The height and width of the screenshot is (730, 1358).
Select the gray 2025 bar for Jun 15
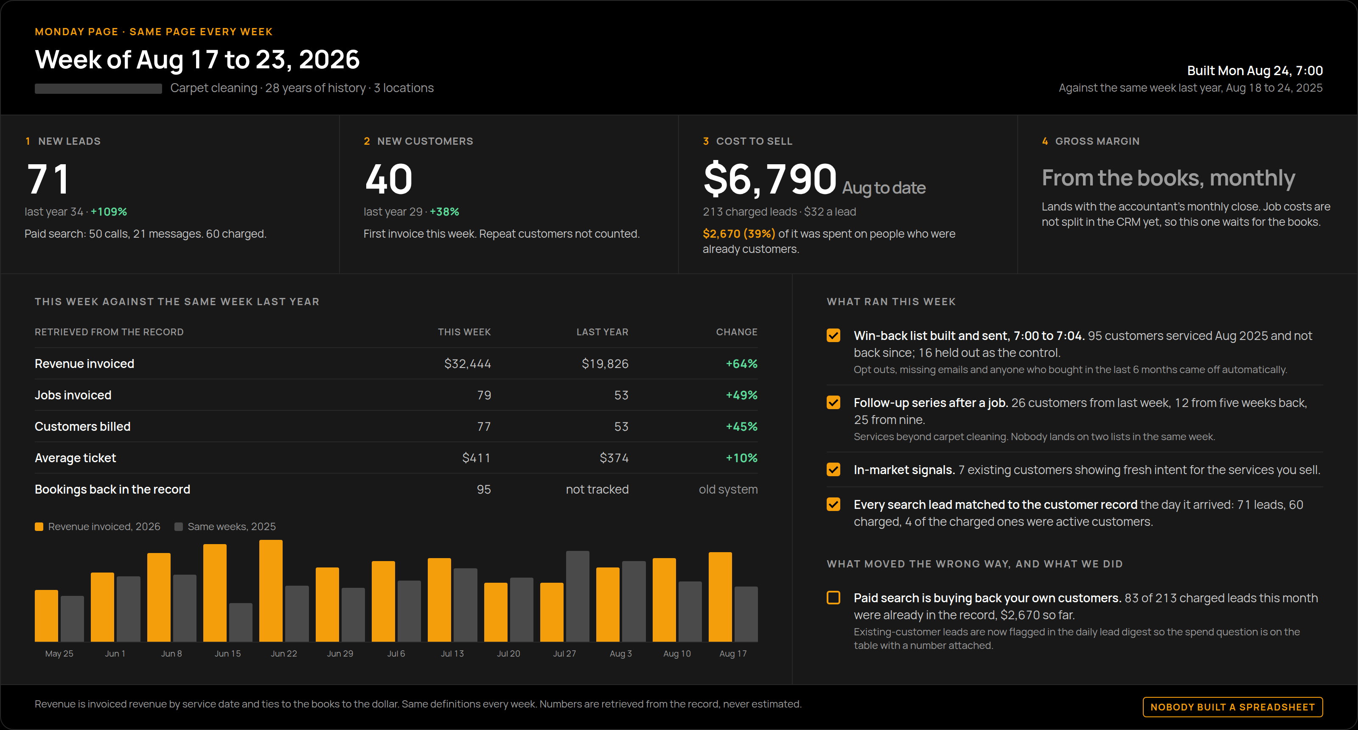[241, 623]
